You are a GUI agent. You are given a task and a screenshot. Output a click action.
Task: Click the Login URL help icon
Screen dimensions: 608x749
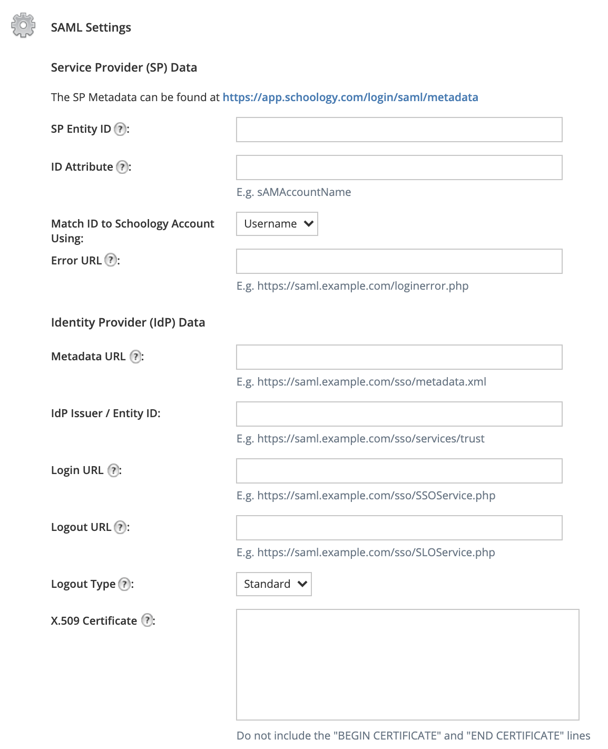[113, 470]
